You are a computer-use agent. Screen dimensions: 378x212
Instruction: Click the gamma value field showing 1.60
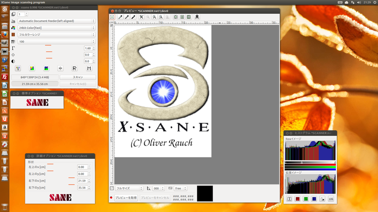[x=87, y=49]
